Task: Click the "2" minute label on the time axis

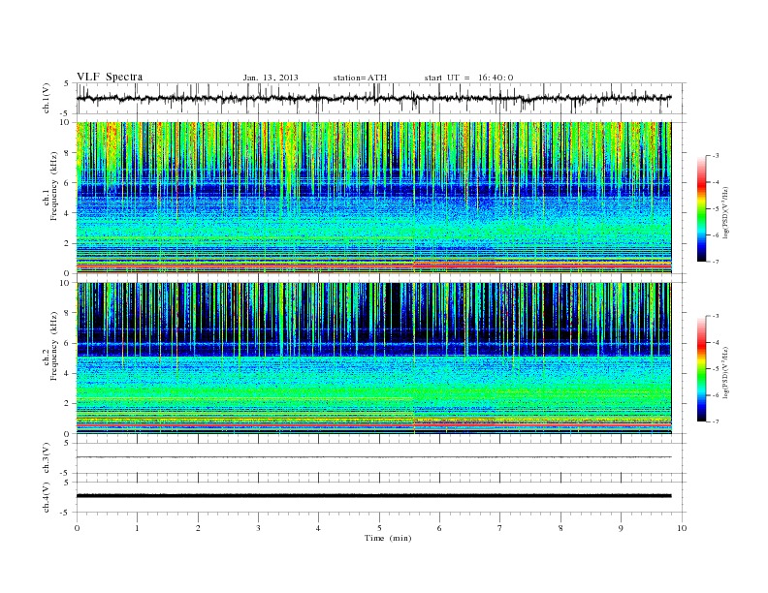Action: click(x=198, y=528)
